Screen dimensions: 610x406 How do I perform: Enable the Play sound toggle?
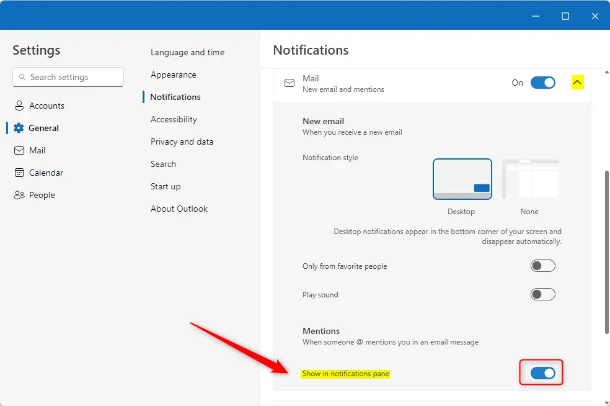click(x=542, y=294)
